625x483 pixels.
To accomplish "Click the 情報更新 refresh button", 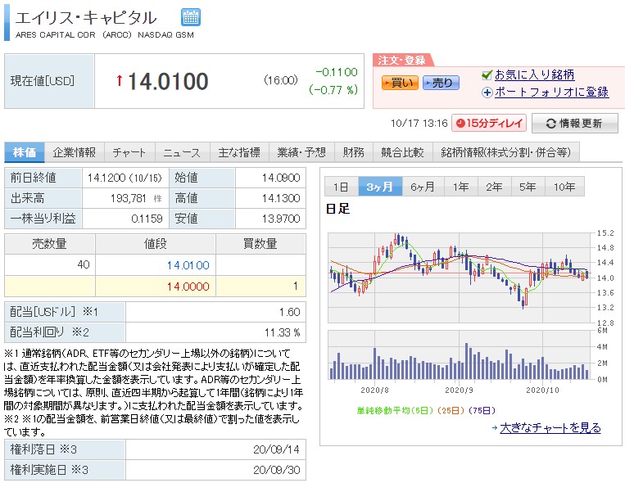I will tap(575, 123).
